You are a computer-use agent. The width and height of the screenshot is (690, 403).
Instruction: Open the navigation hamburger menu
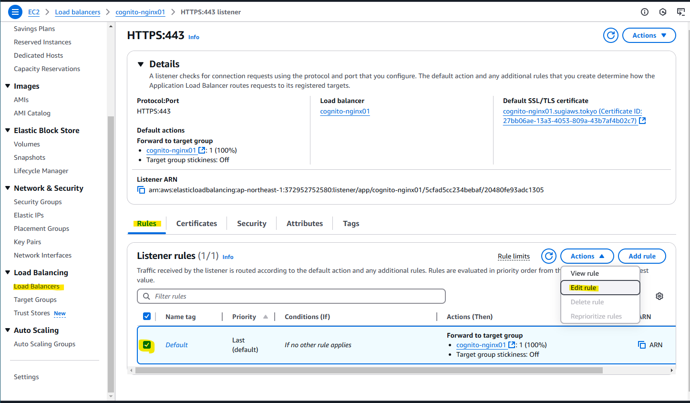[x=15, y=11]
